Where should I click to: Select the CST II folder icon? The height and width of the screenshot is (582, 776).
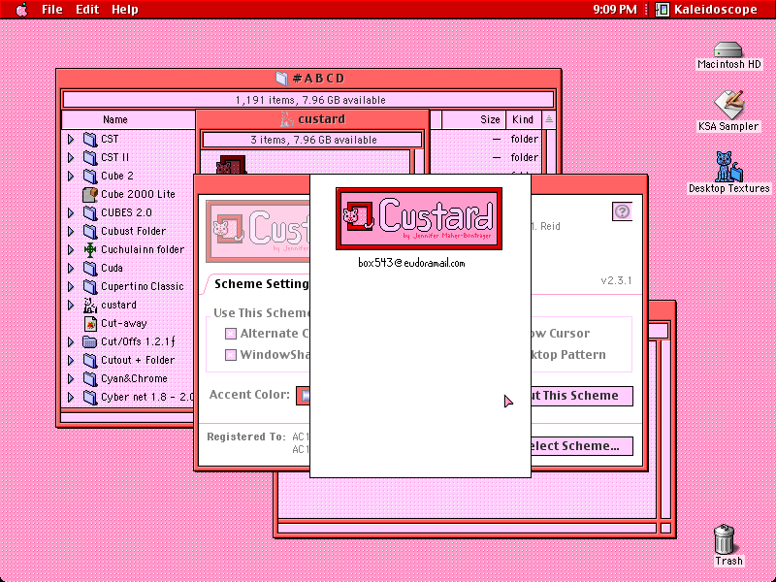coord(90,157)
